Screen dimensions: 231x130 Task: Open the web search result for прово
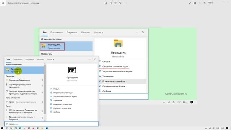point(22,102)
